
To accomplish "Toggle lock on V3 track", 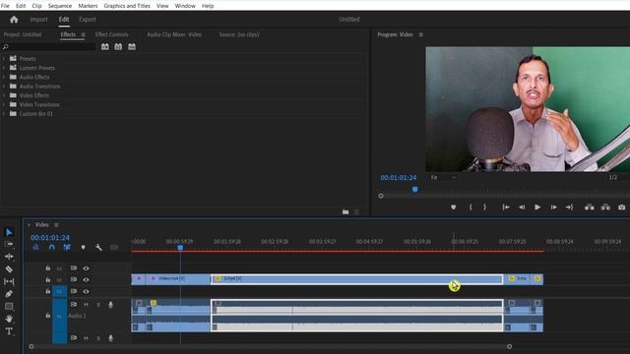I will [x=48, y=267].
